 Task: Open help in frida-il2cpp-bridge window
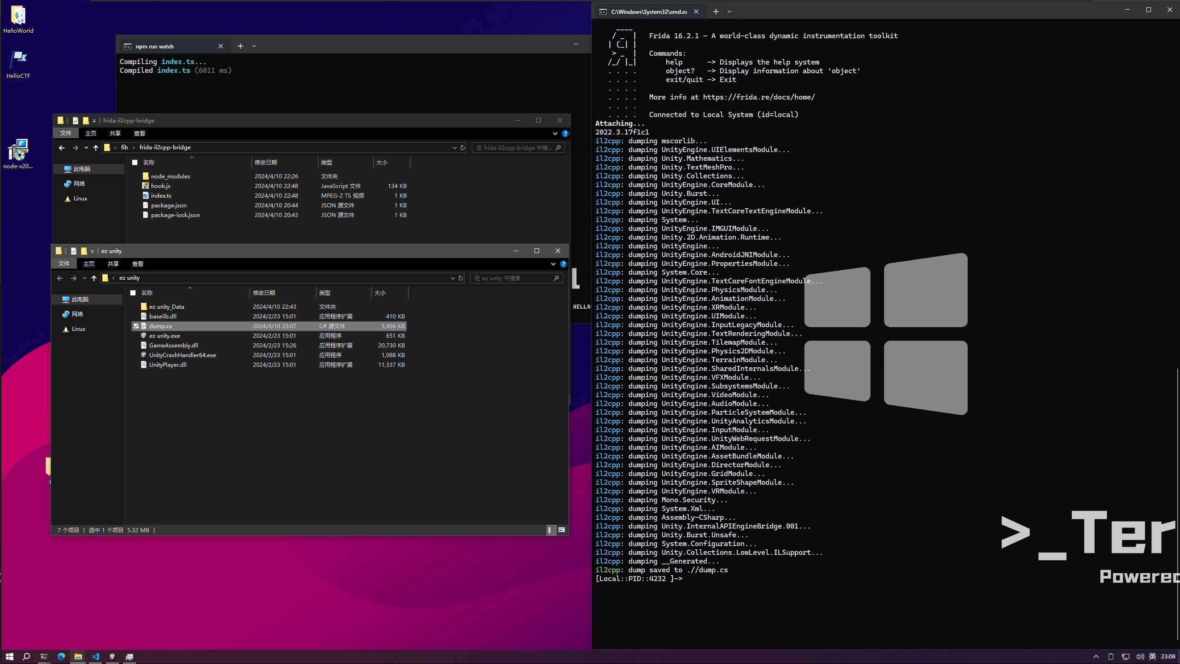tap(565, 134)
